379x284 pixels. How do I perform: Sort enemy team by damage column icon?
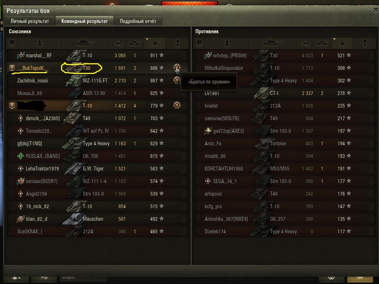point(305,44)
